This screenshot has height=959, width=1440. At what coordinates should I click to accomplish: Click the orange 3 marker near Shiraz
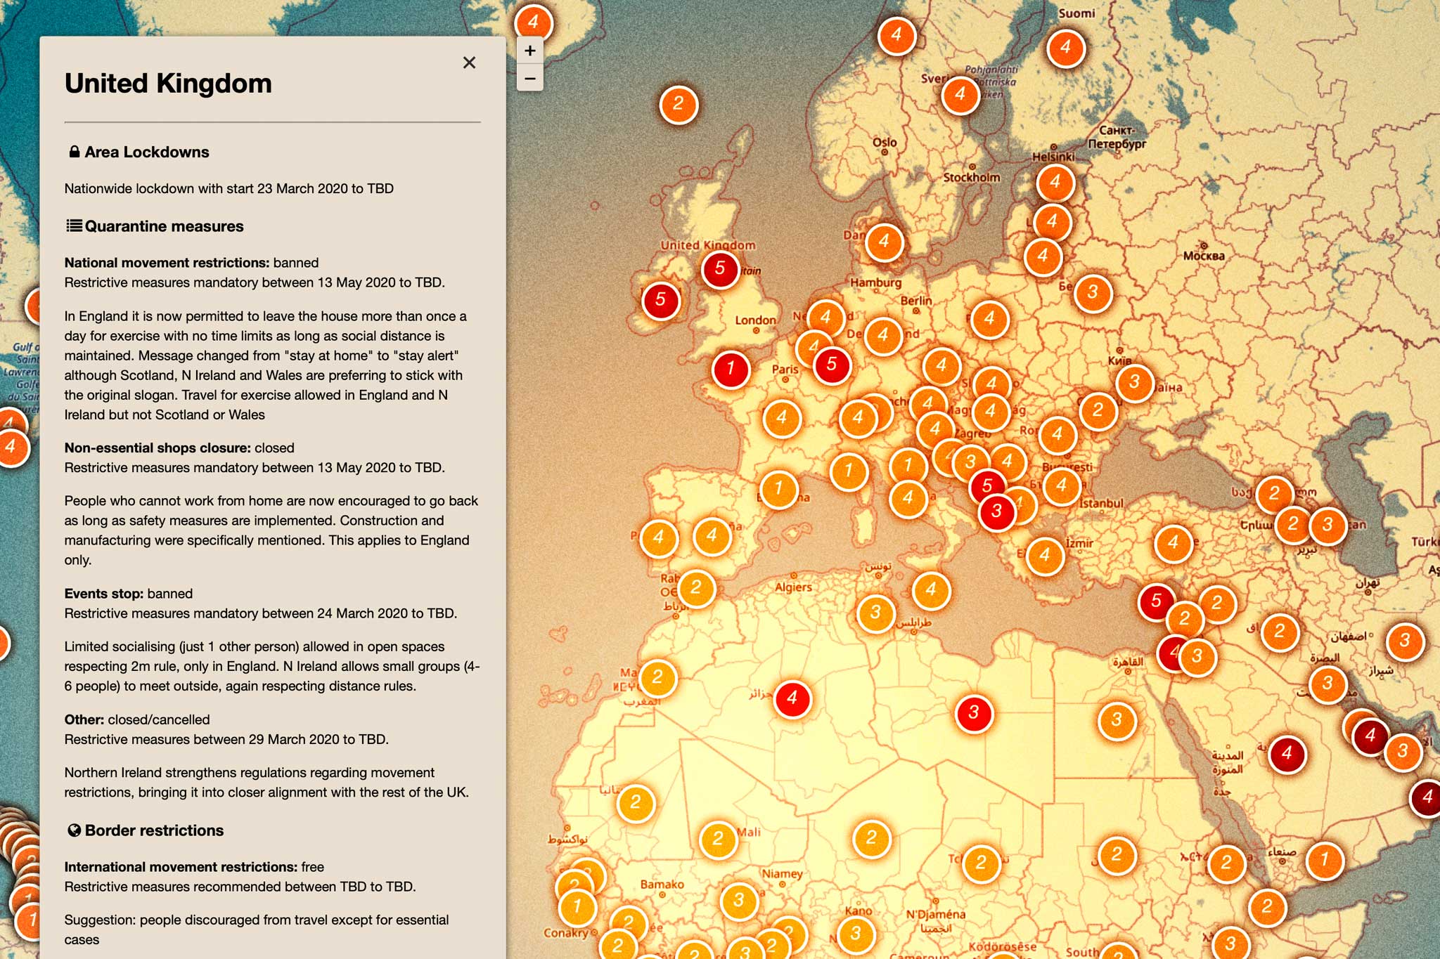click(x=1405, y=641)
